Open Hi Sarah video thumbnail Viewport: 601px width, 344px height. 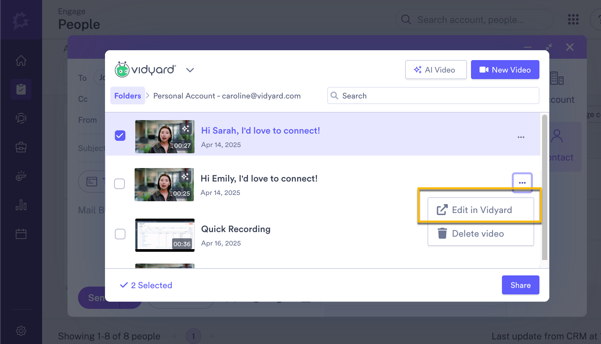165,137
